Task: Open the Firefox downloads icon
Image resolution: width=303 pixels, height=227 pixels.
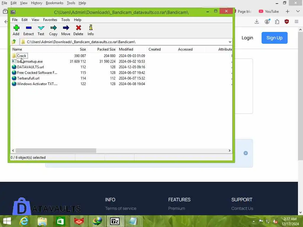Action: tap(257, 21)
